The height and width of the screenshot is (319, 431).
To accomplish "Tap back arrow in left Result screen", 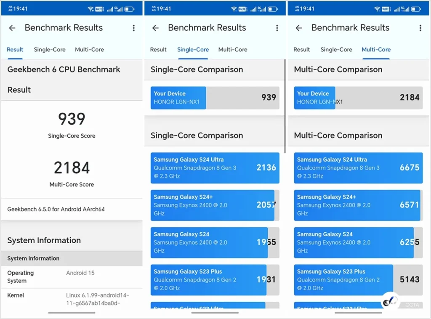I will (12, 28).
